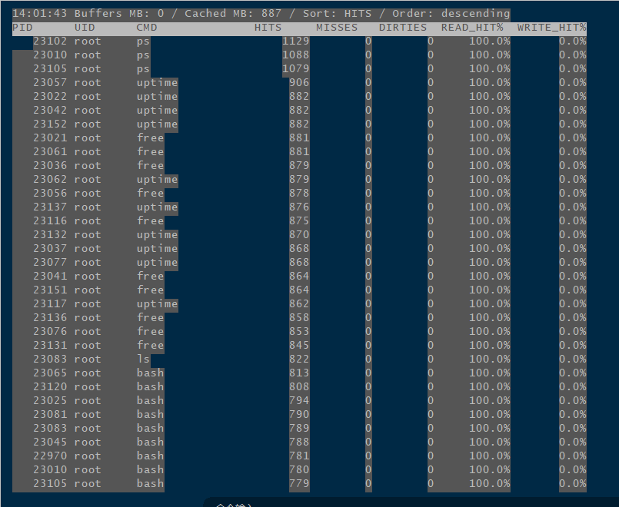This screenshot has width=619, height=507.
Task: Select the HITS value 878
Action: click(299, 193)
